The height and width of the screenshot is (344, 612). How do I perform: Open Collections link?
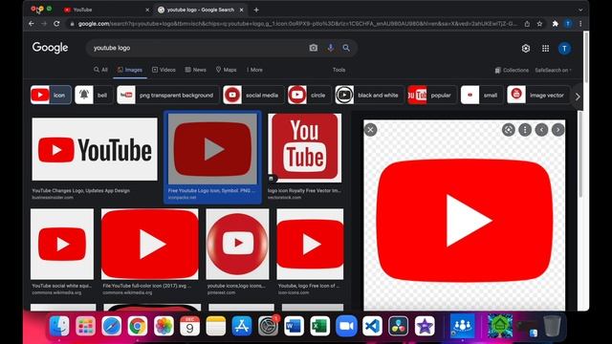click(x=512, y=70)
